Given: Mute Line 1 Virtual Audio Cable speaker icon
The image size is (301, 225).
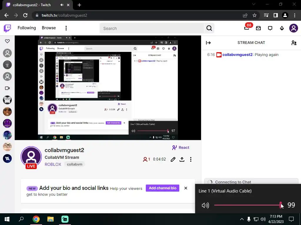Looking at the screenshot, I should click(205, 205).
